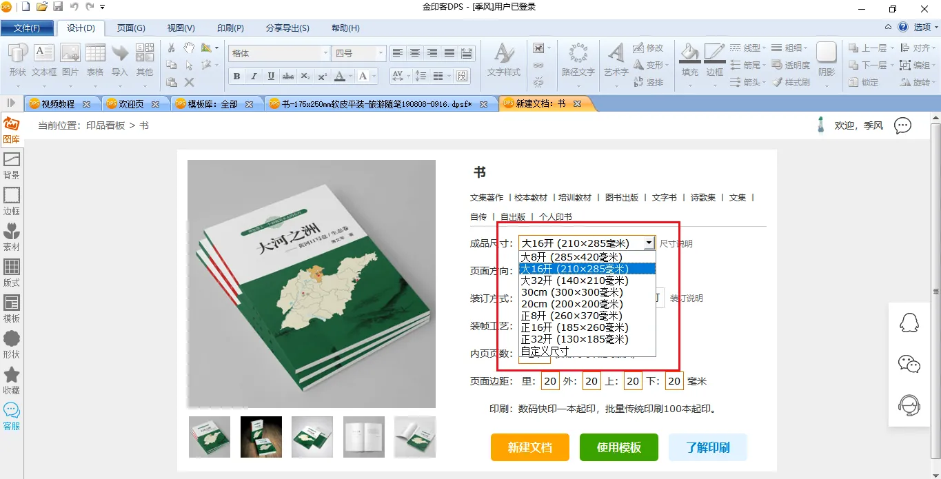Click the 新建文档 orange button

click(530, 447)
